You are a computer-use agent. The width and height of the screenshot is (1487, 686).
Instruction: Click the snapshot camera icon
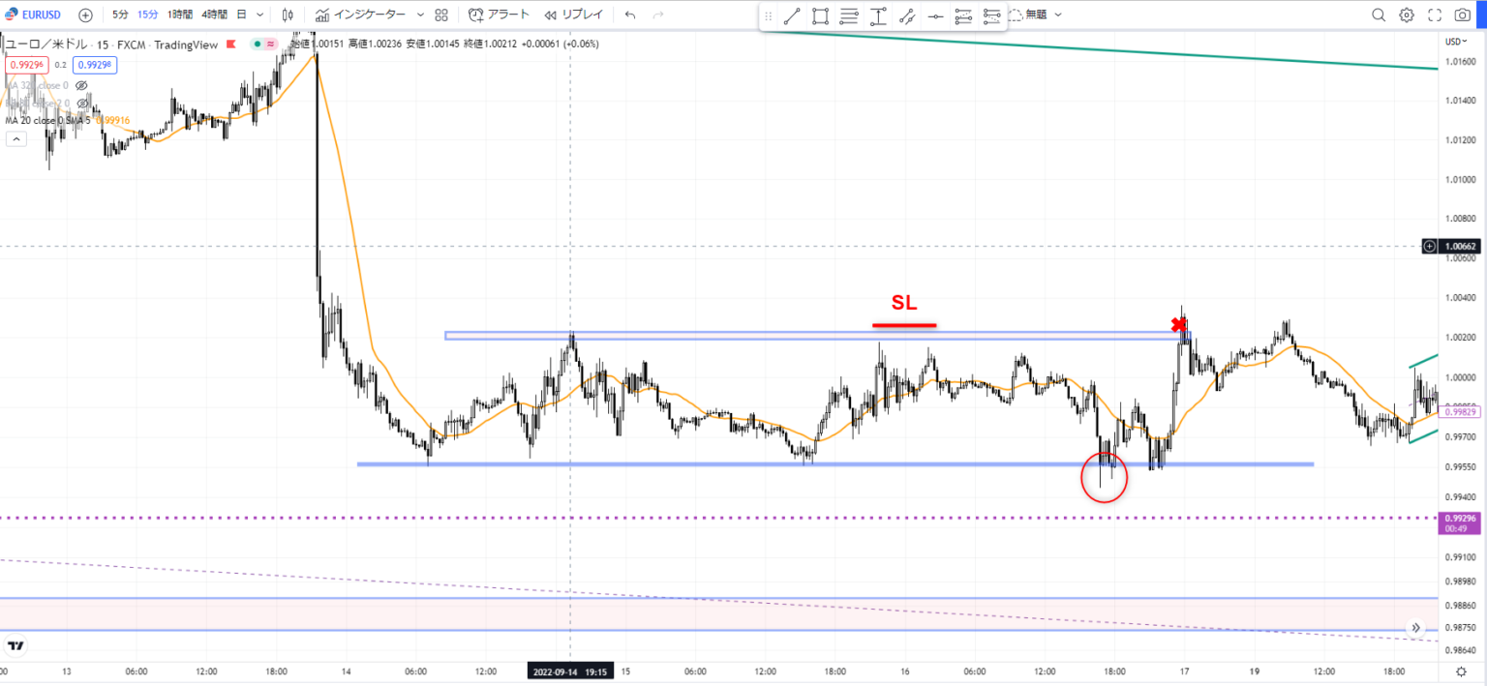coord(1462,15)
